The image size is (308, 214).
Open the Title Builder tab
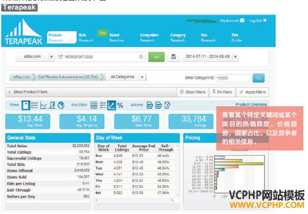coord(237,37)
